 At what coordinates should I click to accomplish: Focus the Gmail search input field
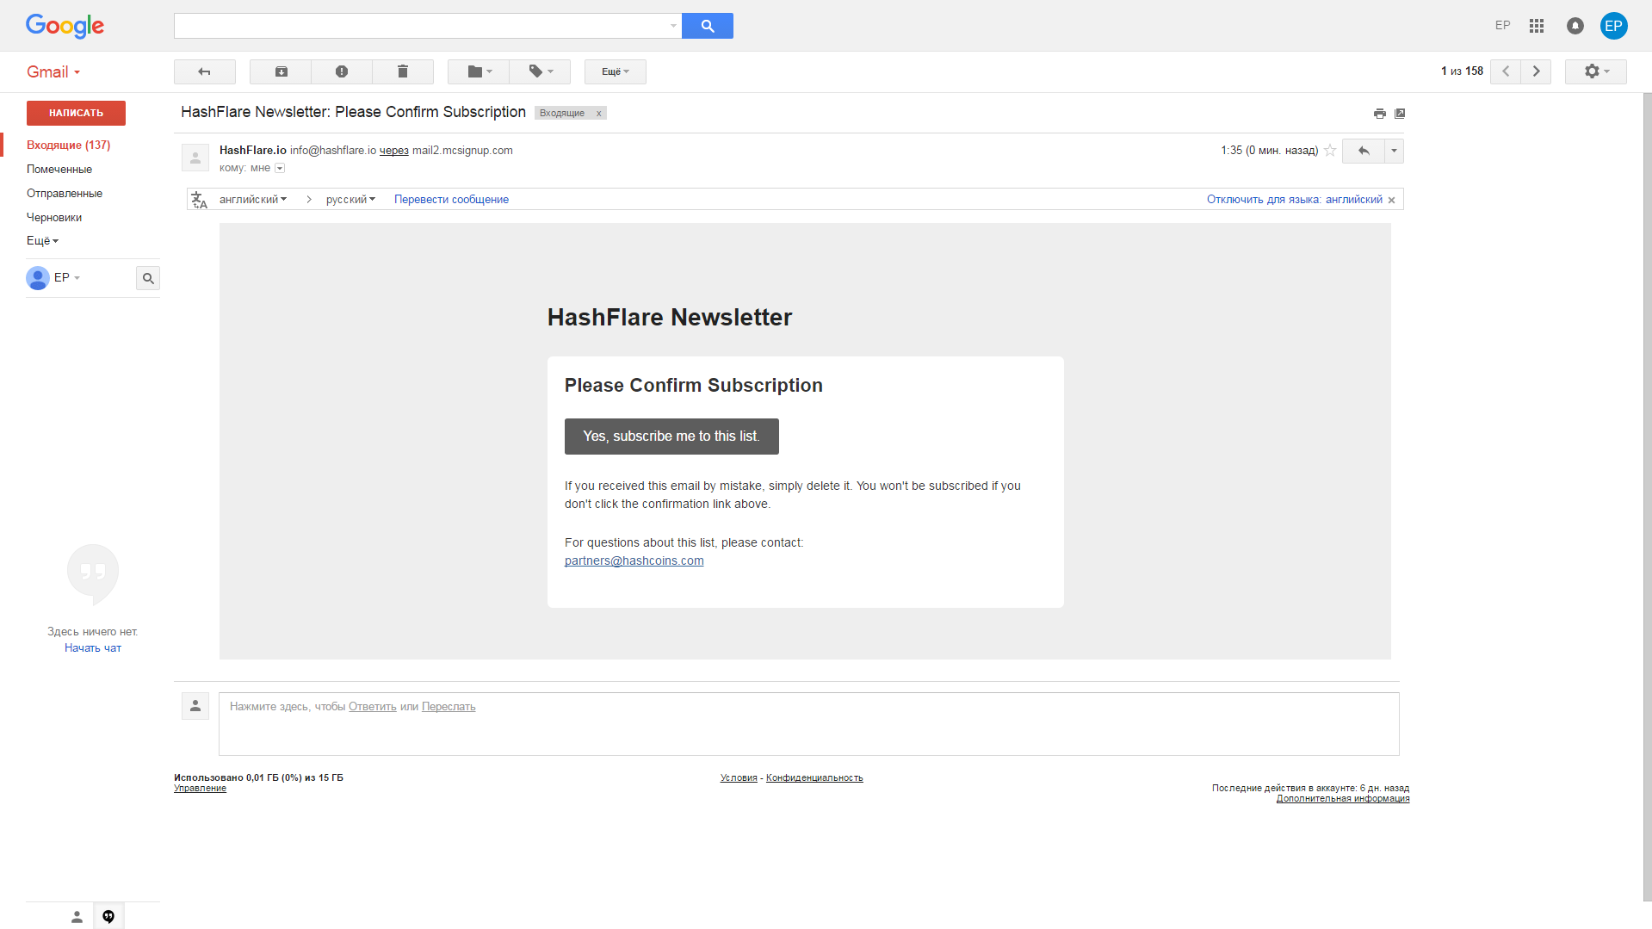(421, 26)
